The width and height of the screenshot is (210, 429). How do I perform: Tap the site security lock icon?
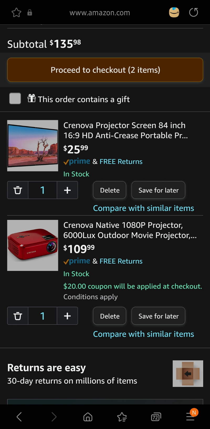click(30, 13)
